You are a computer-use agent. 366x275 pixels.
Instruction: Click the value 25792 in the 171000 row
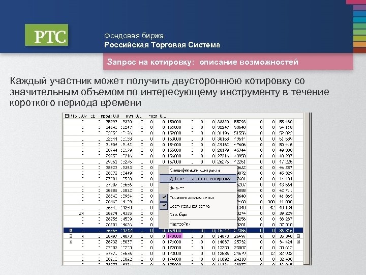point(240,242)
